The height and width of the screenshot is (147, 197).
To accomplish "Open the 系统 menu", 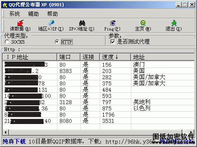I will [x=15, y=14].
